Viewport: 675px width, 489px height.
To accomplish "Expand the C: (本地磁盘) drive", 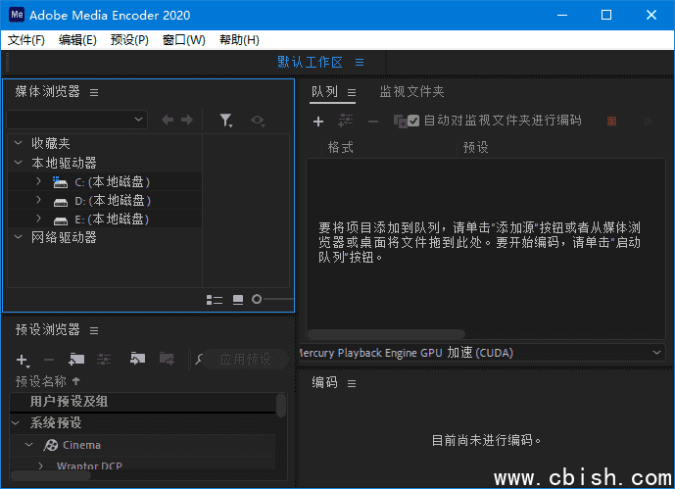I will [x=38, y=181].
